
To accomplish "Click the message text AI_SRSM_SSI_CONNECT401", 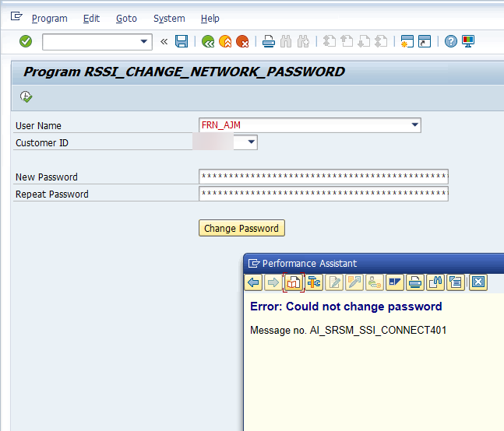I will click(x=378, y=330).
